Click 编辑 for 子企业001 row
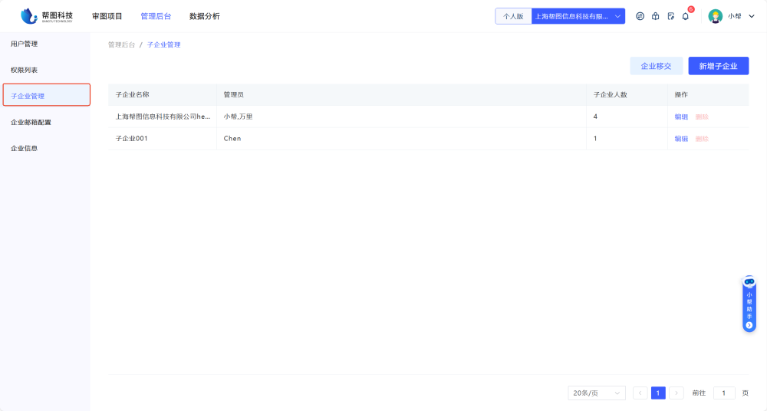The height and width of the screenshot is (411, 767). click(x=681, y=139)
